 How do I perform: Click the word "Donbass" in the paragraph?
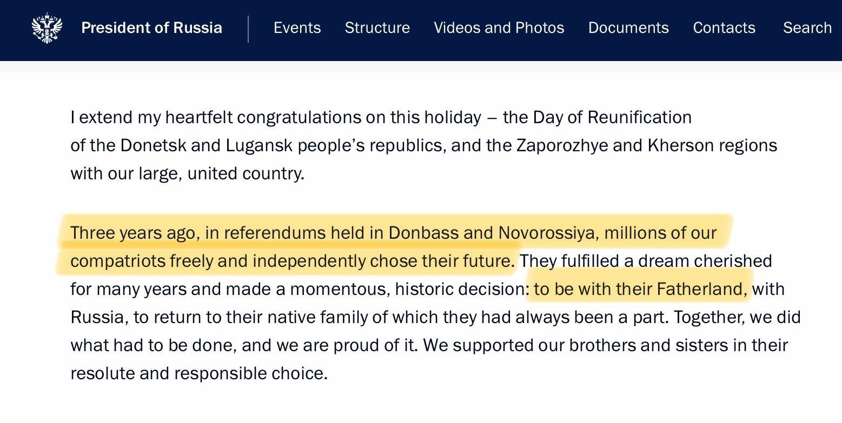point(423,233)
